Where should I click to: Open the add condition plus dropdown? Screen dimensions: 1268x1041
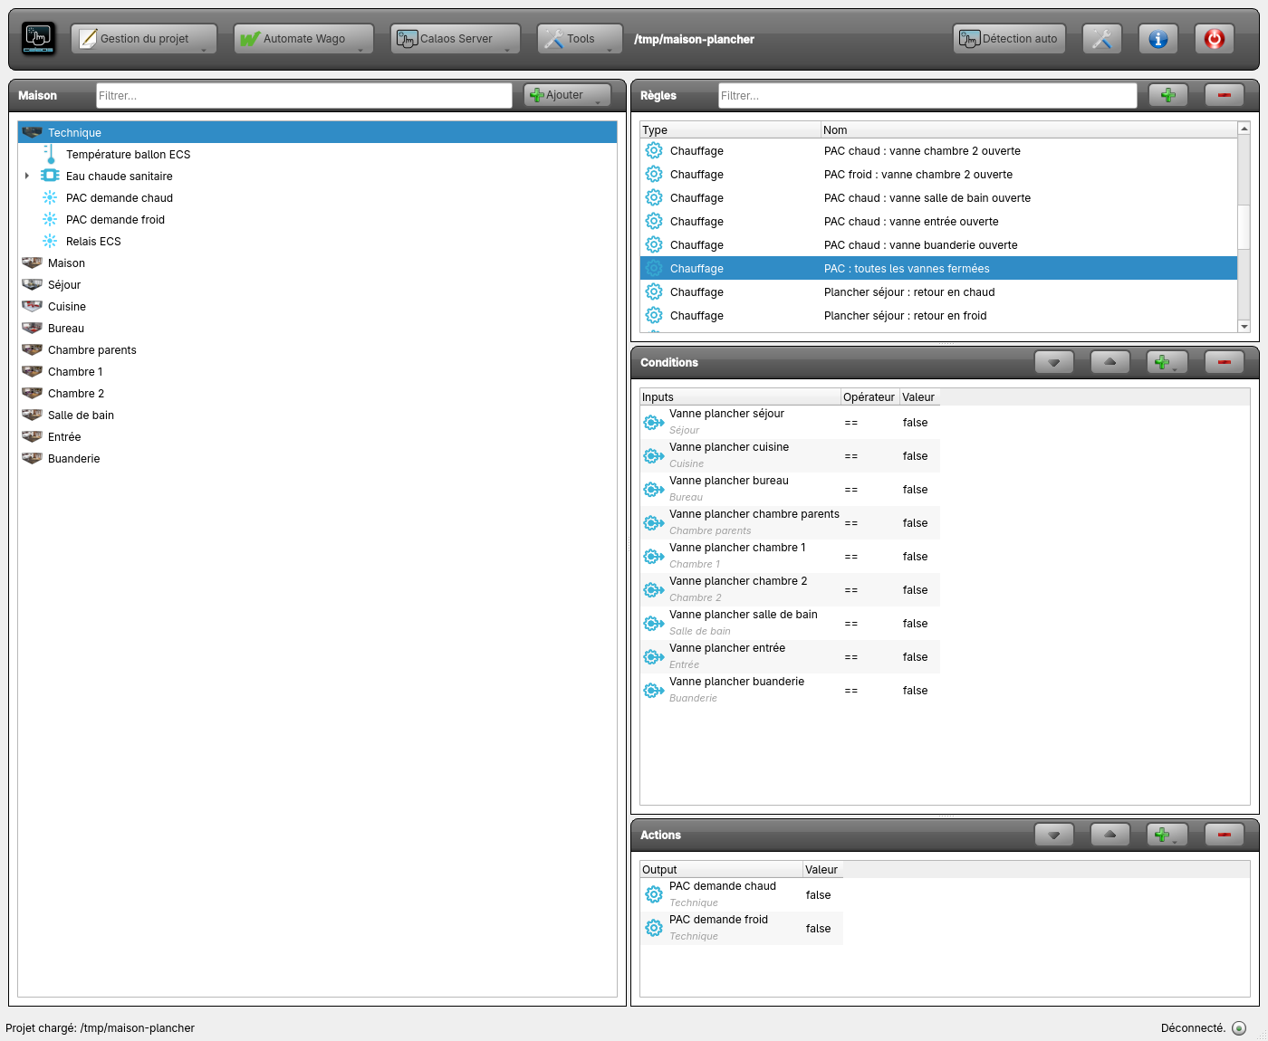pos(1167,362)
